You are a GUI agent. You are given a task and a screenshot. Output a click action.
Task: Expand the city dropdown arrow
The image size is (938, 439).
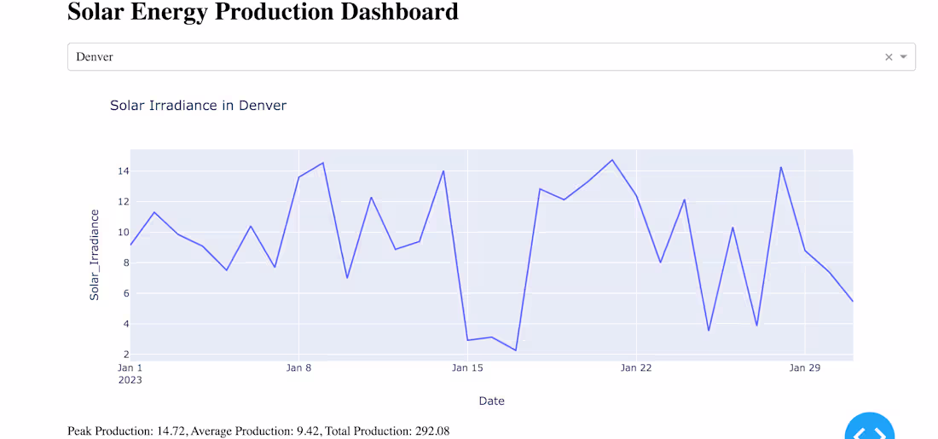click(904, 57)
